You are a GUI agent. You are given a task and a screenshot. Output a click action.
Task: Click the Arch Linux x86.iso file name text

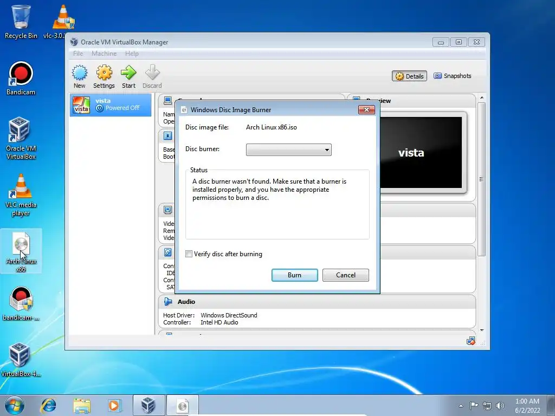tap(272, 127)
